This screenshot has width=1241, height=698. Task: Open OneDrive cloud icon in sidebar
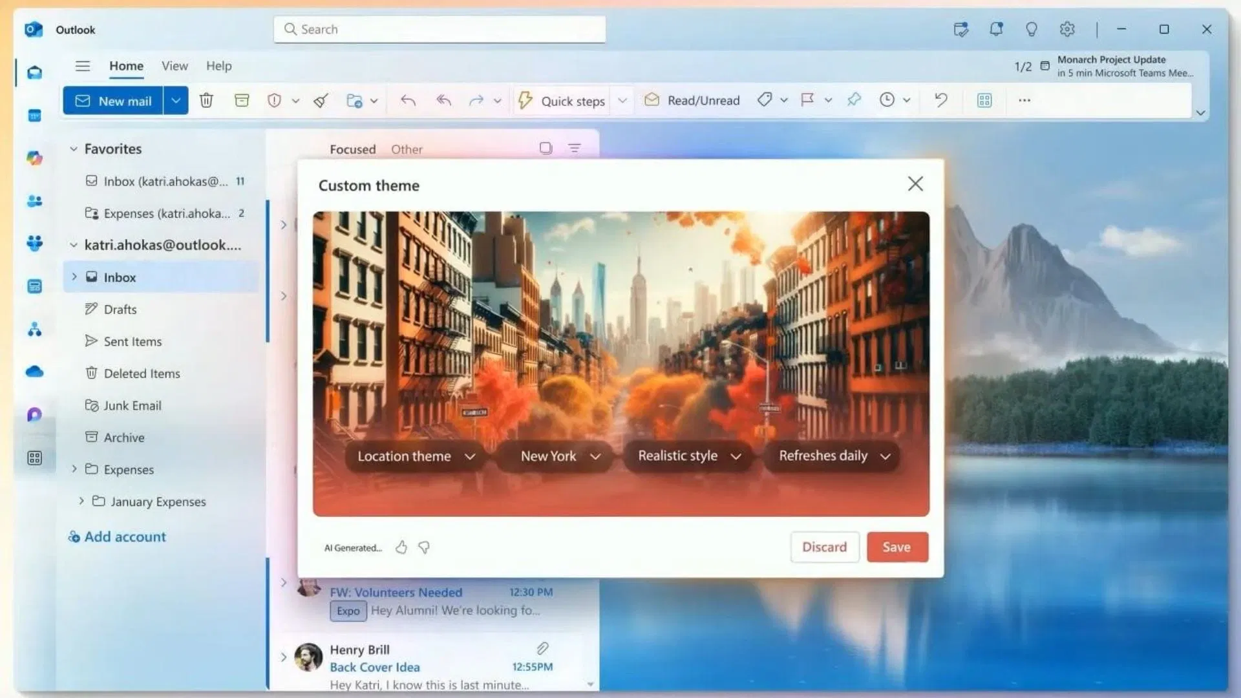click(35, 372)
